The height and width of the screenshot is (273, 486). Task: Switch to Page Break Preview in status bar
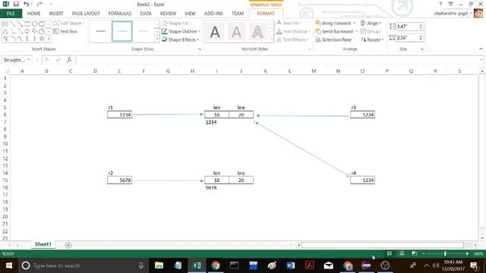[414, 253]
